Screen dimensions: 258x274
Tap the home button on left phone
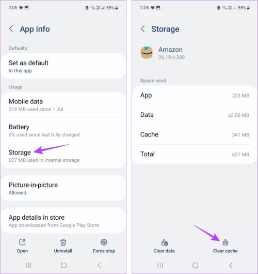[x=63, y=265]
